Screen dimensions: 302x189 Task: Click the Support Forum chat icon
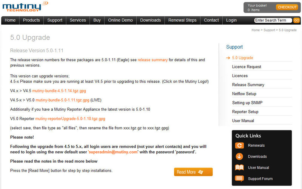[239, 178]
